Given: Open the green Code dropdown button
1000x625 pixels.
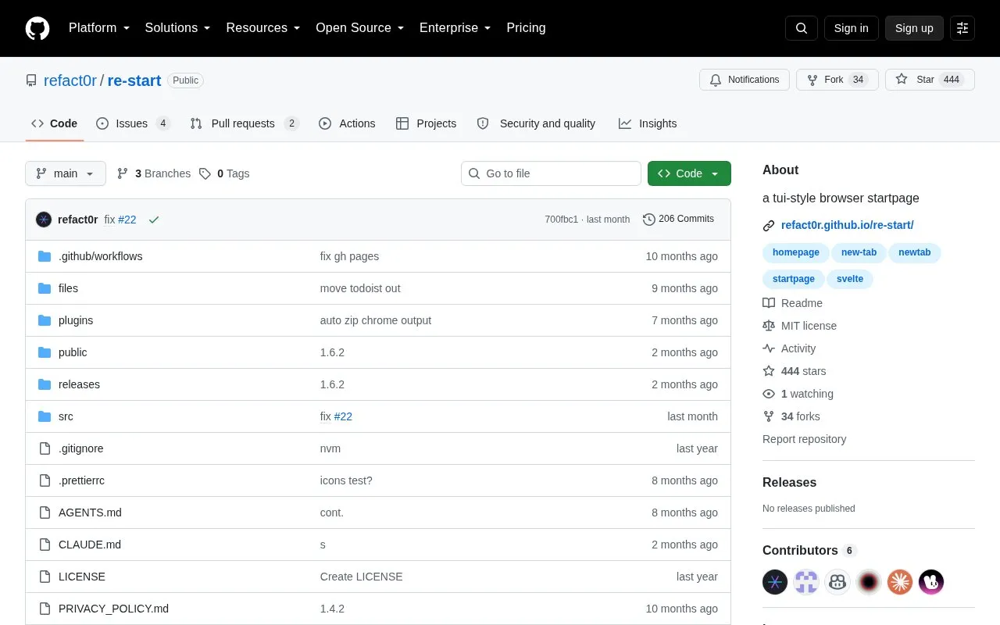Looking at the screenshot, I should click(x=689, y=173).
